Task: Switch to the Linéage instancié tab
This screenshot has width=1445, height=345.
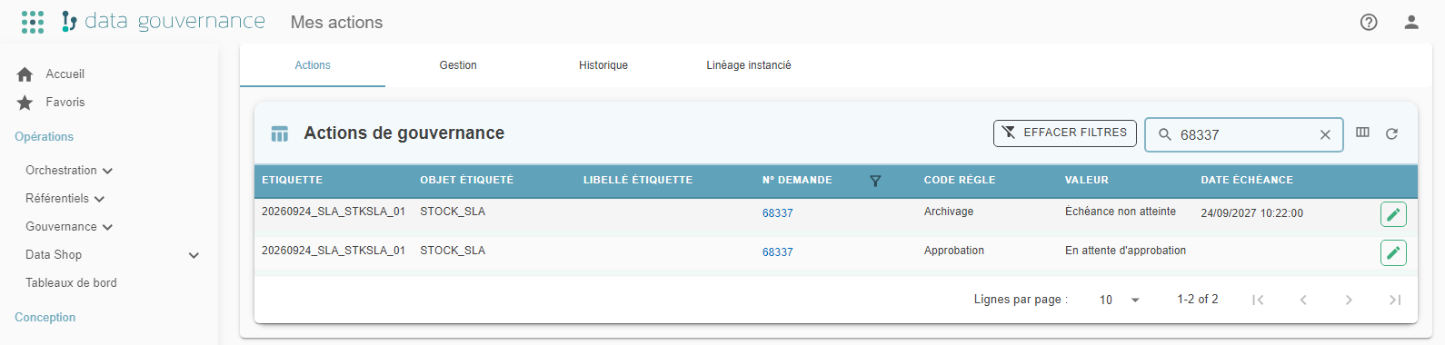Action: 749,65
